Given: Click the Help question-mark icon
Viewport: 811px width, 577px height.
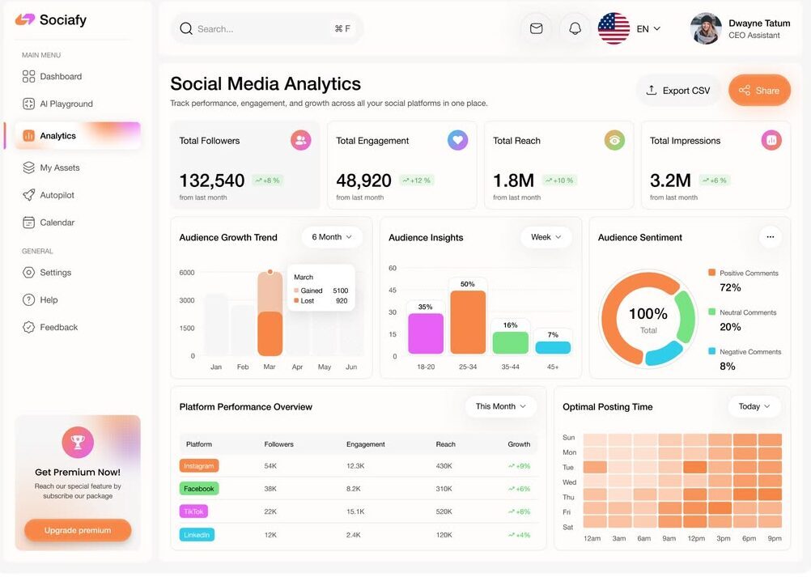Looking at the screenshot, I should (28, 300).
